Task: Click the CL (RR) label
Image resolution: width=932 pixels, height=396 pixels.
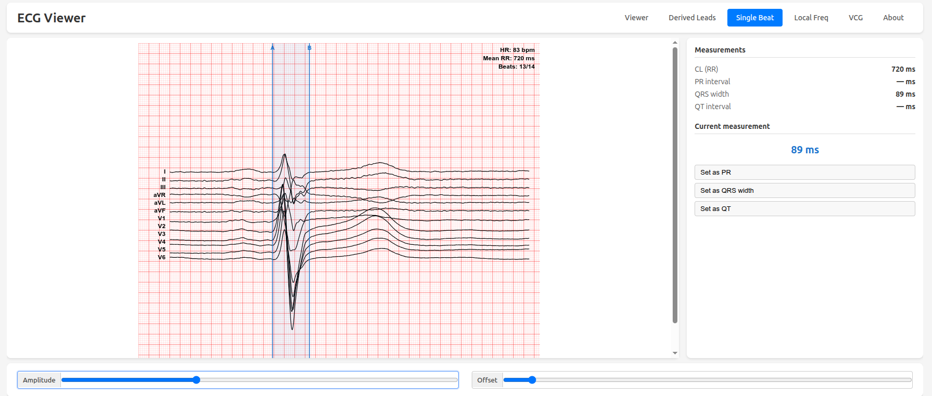Action: pos(706,69)
